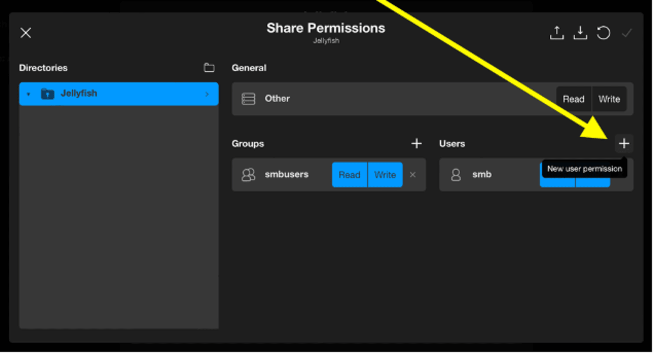Enable Read access for Other
Viewport: 653px width, 353px height.
pyautogui.click(x=573, y=99)
